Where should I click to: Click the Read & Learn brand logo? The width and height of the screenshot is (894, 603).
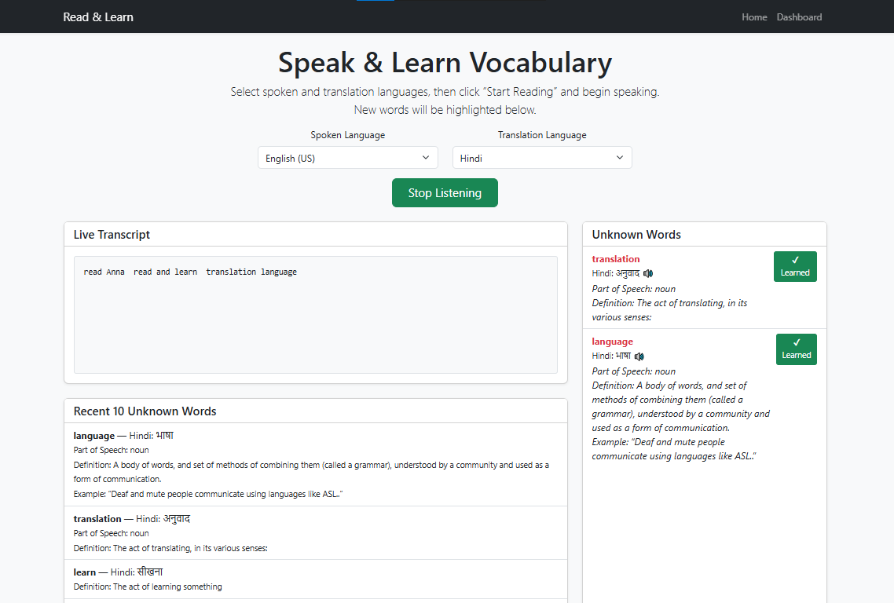coord(98,17)
